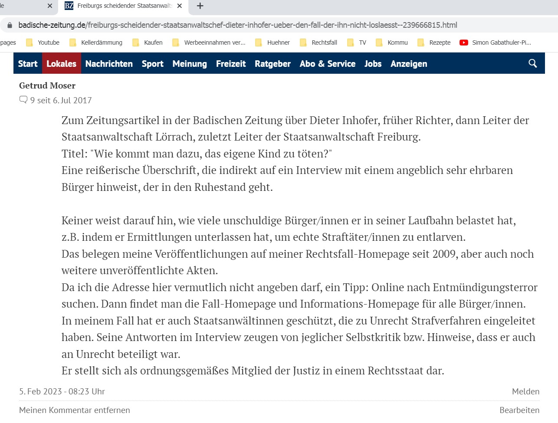Open the Rechtsfall bookmark folder
This screenshot has width=558, height=423.
pyautogui.click(x=319, y=43)
